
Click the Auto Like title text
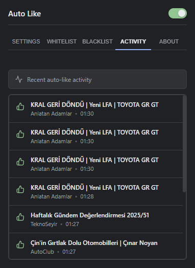click(25, 14)
